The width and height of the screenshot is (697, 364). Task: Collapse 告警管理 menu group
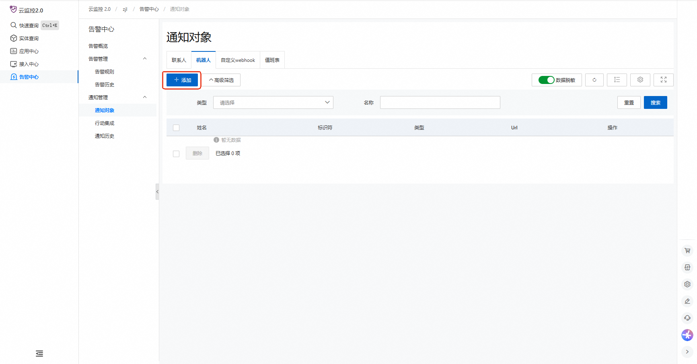pos(145,59)
